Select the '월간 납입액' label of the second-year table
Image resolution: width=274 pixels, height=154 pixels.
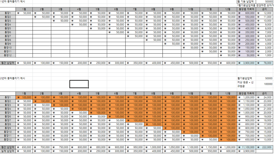click(x=8, y=147)
